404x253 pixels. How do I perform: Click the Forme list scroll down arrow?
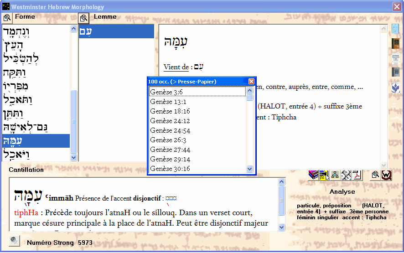coord(74,157)
